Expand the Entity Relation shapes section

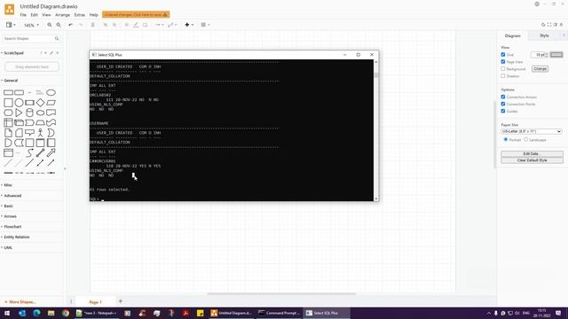tap(17, 237)
